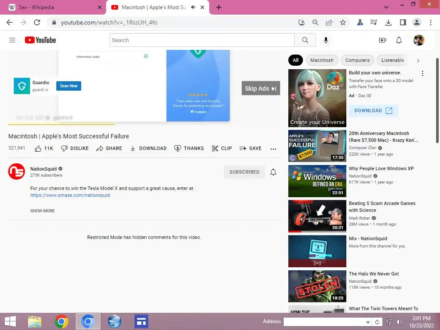440x330 pixels.
Task: Select the All filter chip
Action: 296,60
